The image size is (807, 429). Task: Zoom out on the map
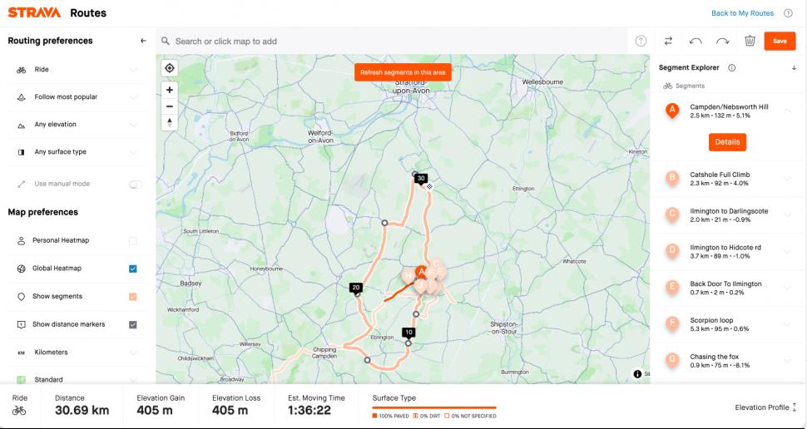[170, 106]
